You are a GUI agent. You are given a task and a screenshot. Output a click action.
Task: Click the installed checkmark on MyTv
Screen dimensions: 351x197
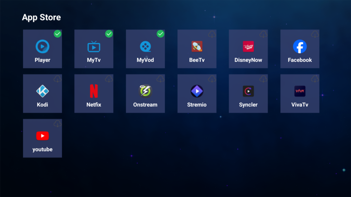coord(109,34)
